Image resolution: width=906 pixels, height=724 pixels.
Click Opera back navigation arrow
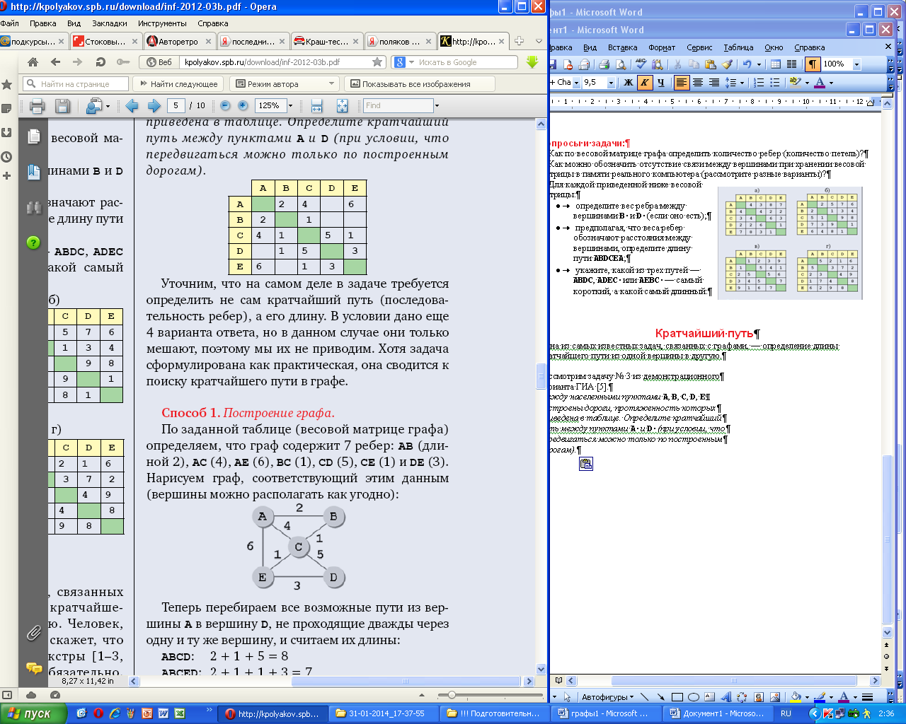[x=56, y=62]
